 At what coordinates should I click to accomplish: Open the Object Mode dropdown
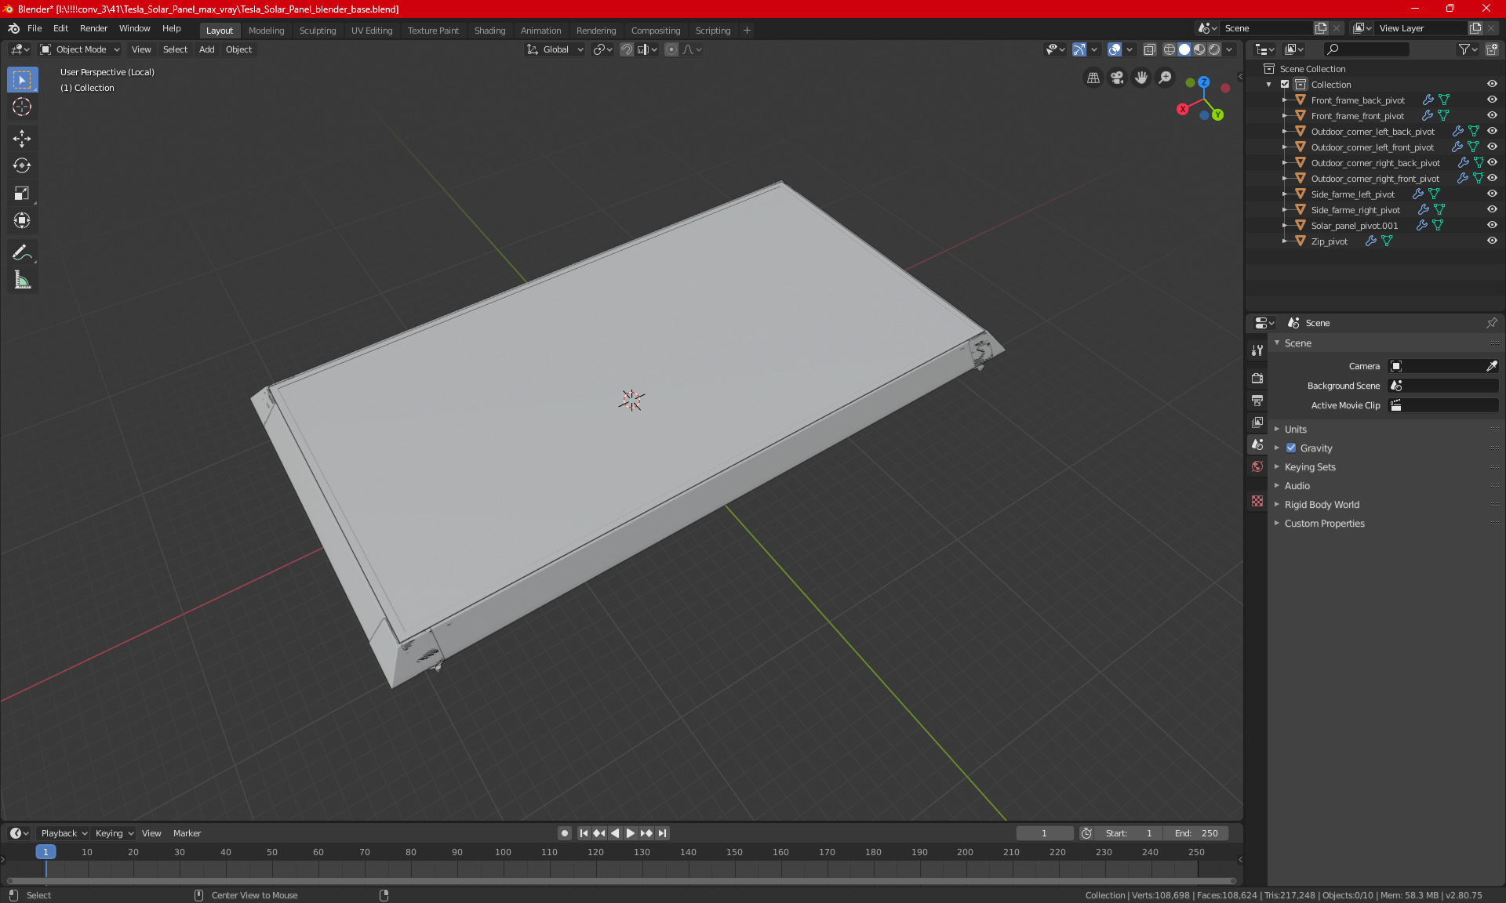(x=80, y=49)
